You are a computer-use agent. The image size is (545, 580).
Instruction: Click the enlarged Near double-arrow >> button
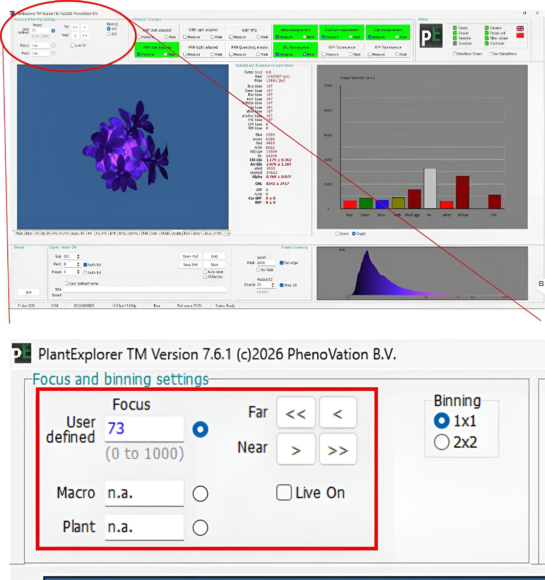(x=338, y=449)
